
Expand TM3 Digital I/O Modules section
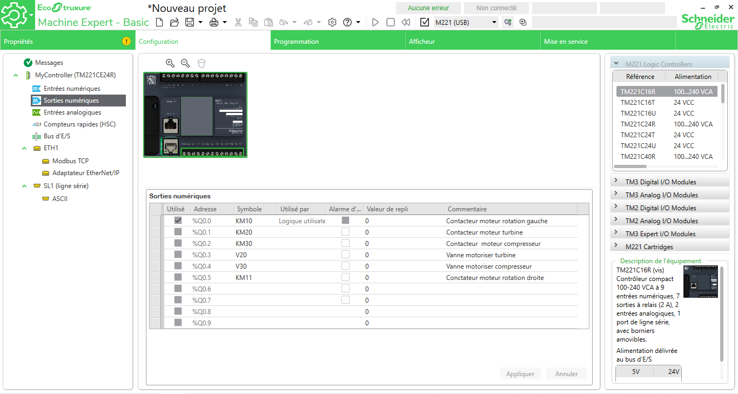pyautogui.click(x=616, y=182)
